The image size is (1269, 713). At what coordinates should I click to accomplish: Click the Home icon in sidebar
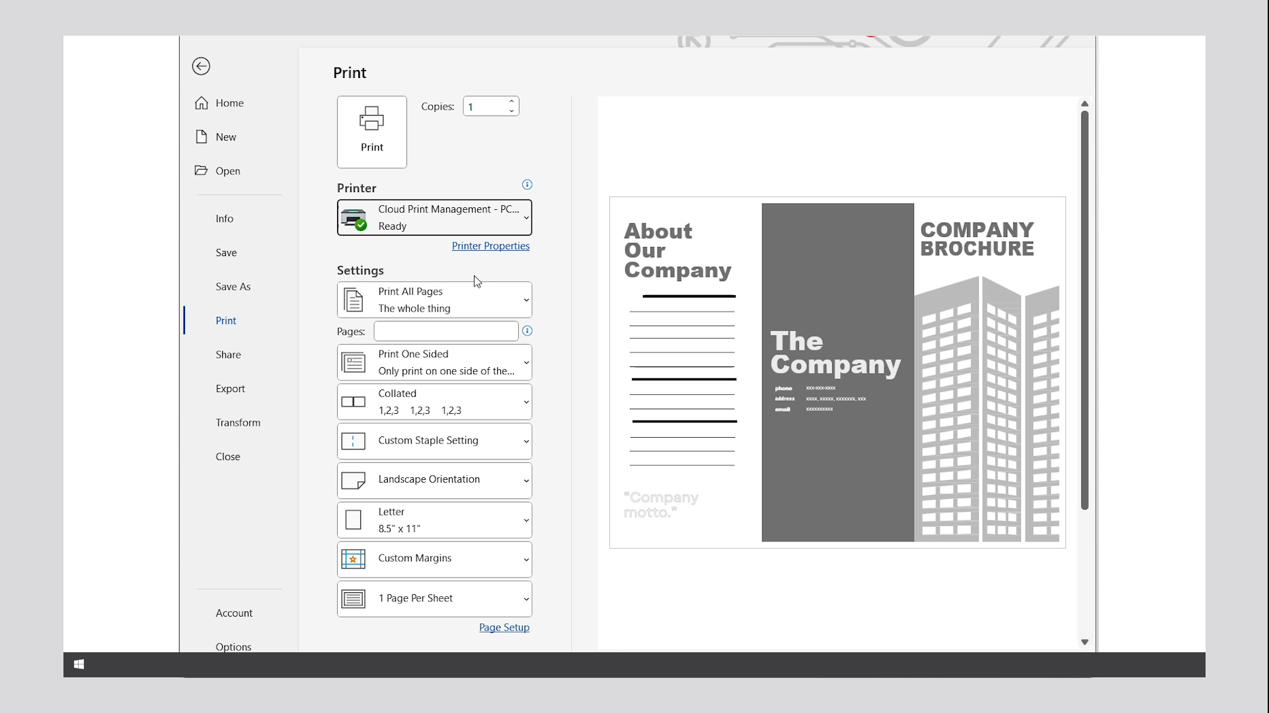202,103
